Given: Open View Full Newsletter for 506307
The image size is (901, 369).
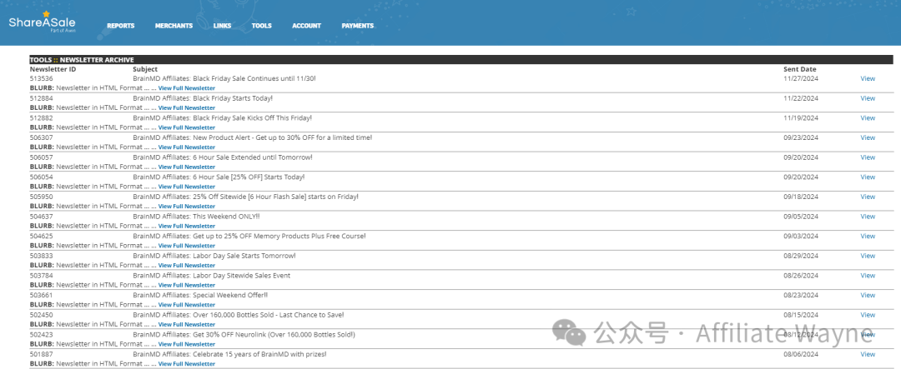Looking at the screenshot, I should pos(187,147).
